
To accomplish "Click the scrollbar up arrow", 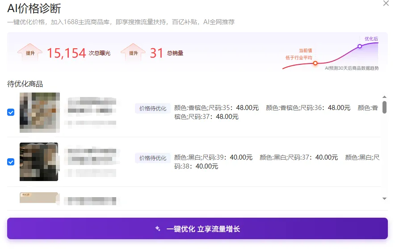I will tap(384, 97).
